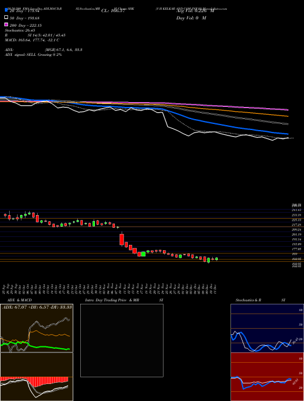Click the Stochastics & RSI panel title

[x=260, y=300]
